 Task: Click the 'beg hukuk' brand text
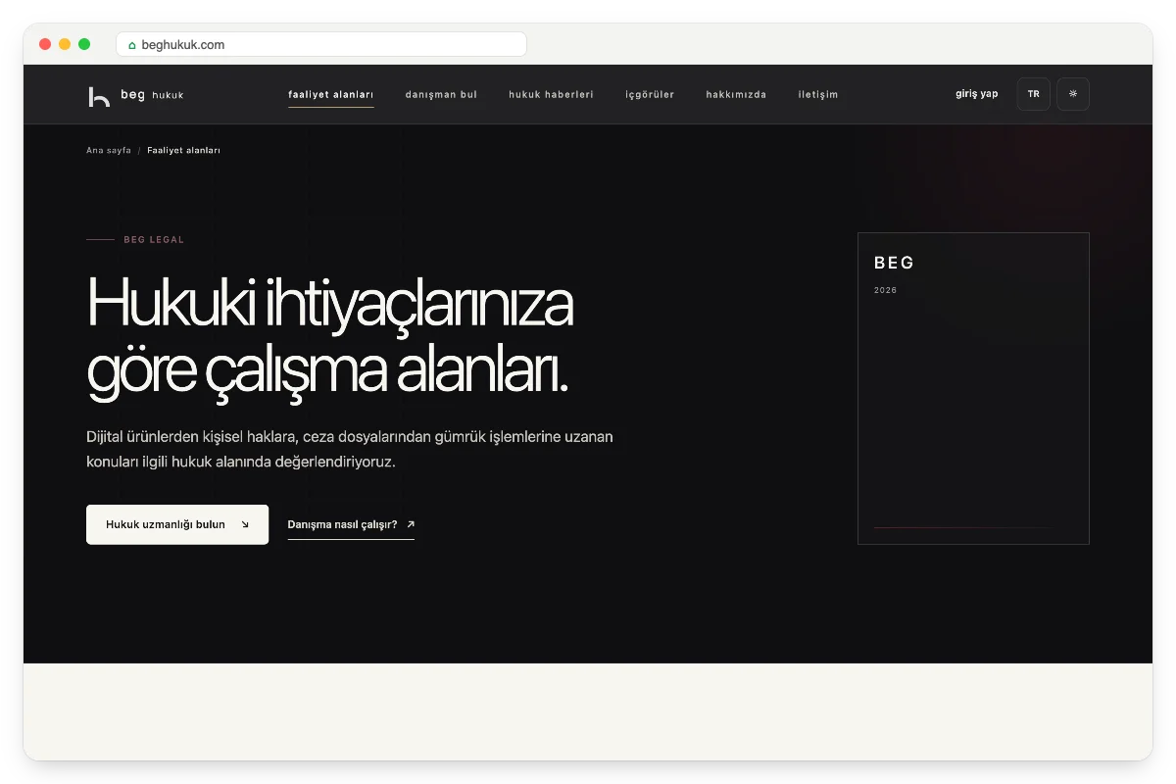coord(152,95)
